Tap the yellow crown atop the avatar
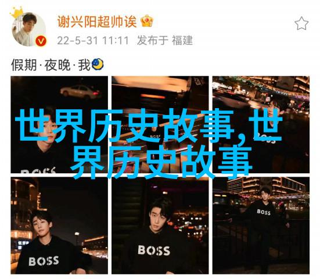This screenshot has width=320, height=279. [x=16, y=13]
